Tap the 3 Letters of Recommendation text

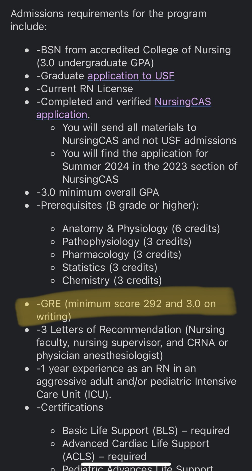132,342
